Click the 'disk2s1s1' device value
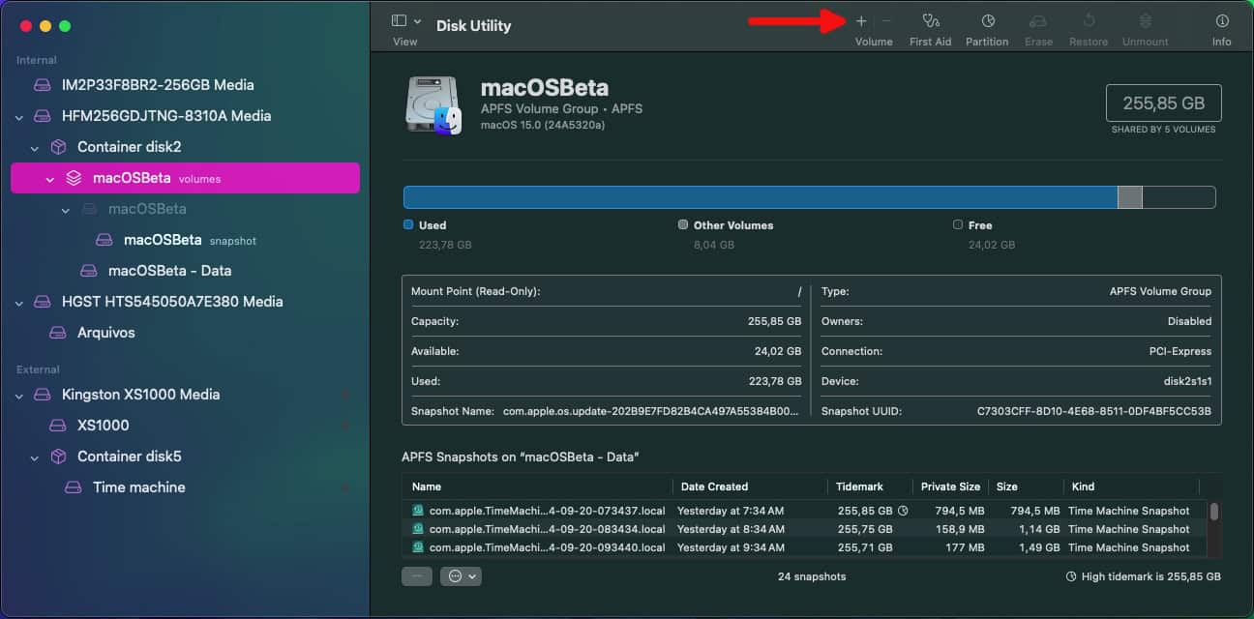 [1187, 381]
